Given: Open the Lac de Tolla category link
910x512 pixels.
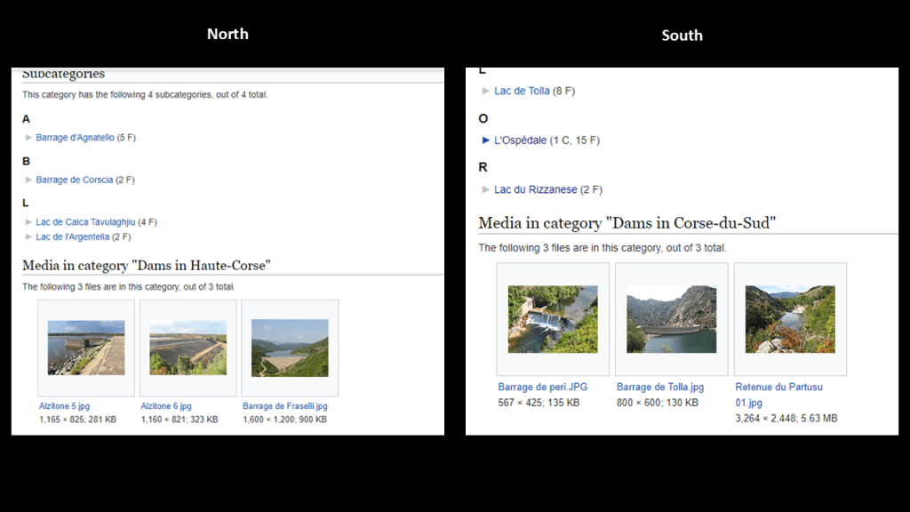Looking at the screenshot, I should [x=522, y=91].
